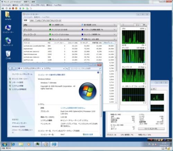Open Windows Update link in System sidebar

click(x=18, y=126)
